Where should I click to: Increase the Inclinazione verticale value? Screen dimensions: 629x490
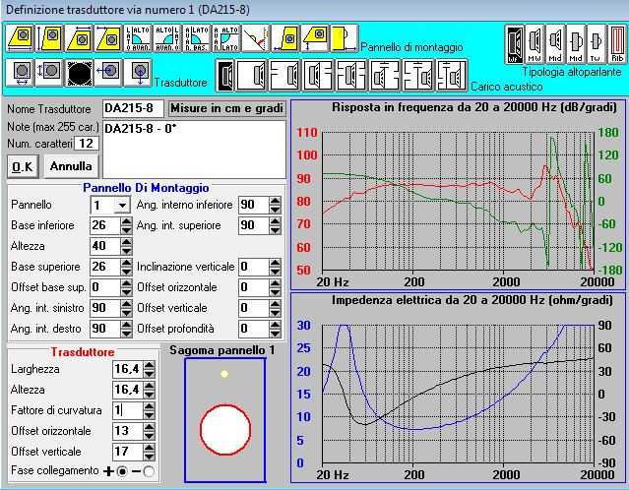coord(276,263)
